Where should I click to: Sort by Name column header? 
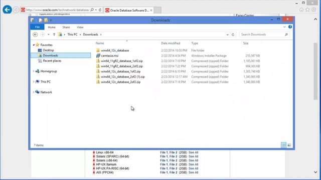pos(100,43)
